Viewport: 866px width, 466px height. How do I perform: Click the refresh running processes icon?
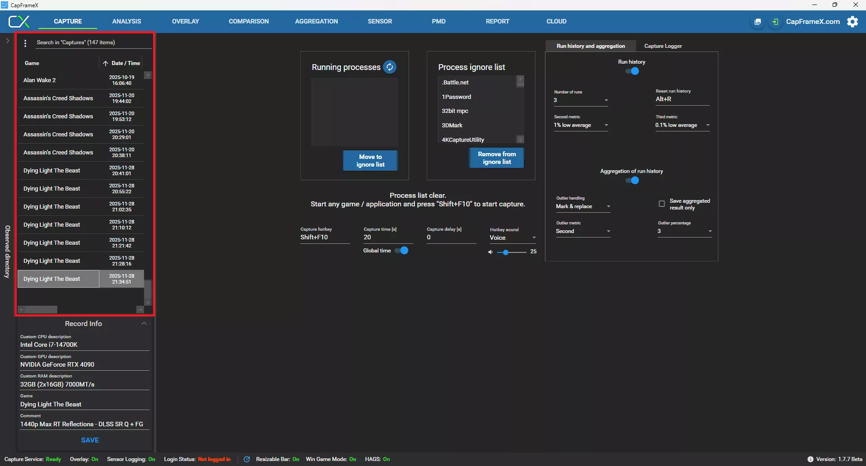click(389, 67)
